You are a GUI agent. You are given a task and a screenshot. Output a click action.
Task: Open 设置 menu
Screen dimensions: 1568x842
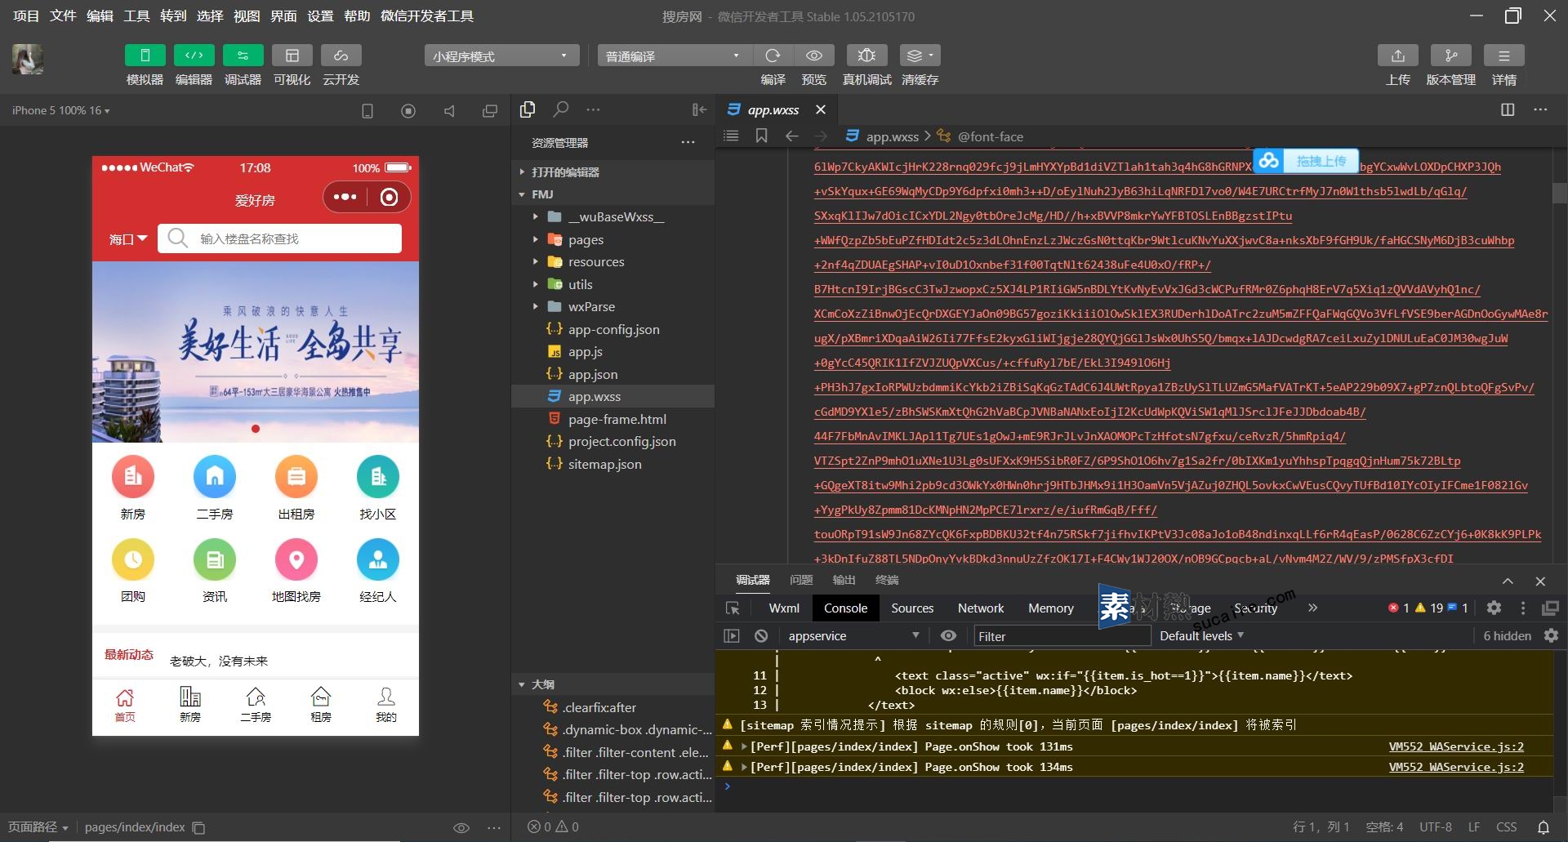(x=320, y=16)
